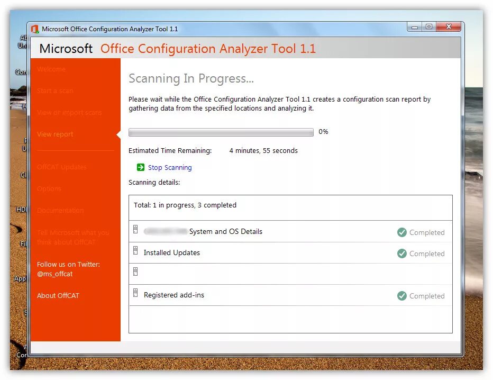Click the green Stop Scanning arrow icon
493x380 pixels.
[x=141, y=167]
